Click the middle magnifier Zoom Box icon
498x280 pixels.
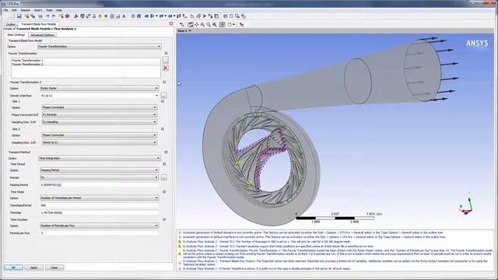(x=209, y=24)
